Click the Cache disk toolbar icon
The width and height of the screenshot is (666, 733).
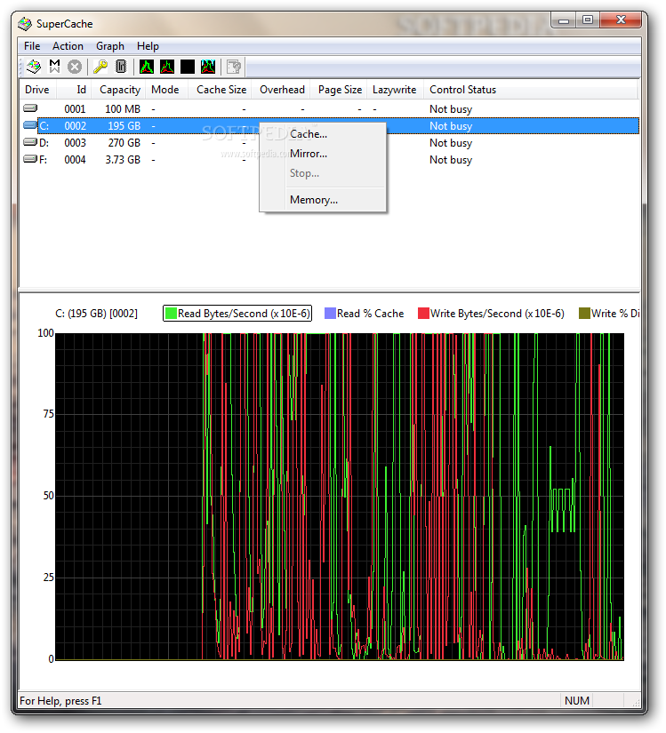(x=33, y=67)
